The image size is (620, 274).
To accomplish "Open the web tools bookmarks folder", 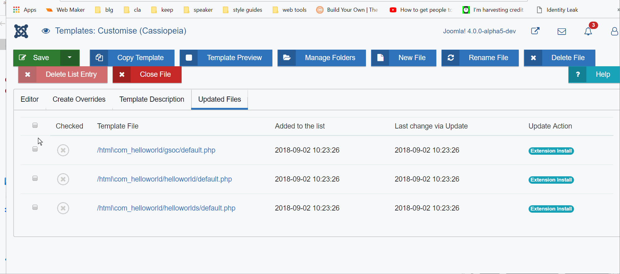I will (290, 10).
